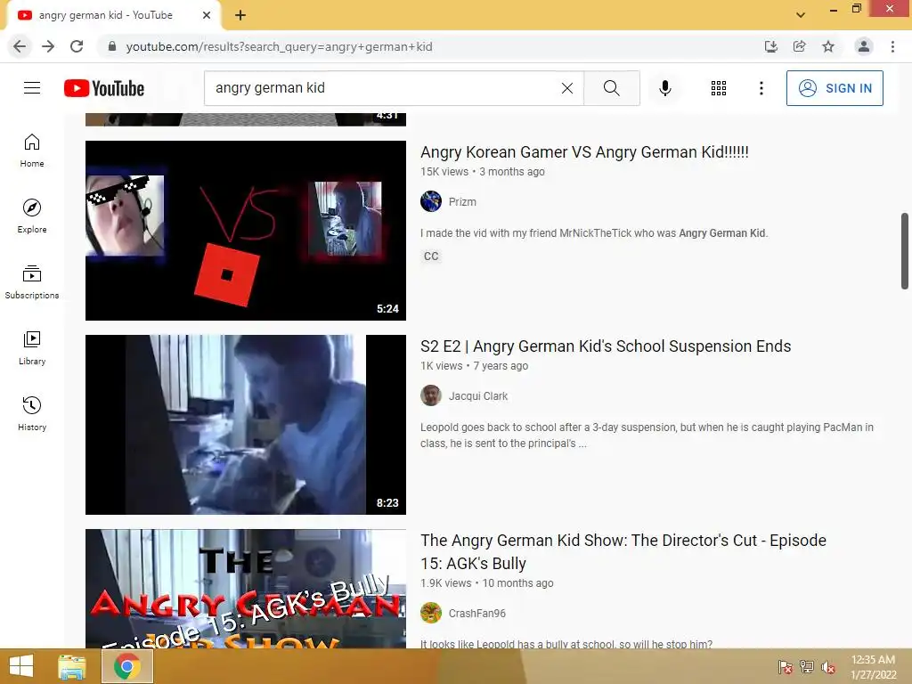Open YouTube settings three-dot menu
Screen dimensions: 912x684
click(x=761, y=88)
